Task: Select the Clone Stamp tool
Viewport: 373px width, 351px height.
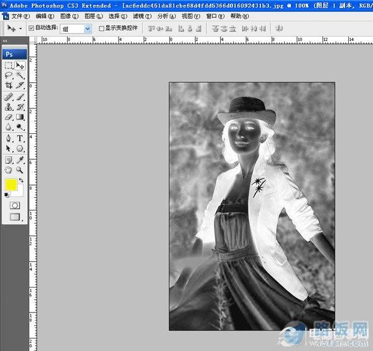Action: tap(9, 106)
